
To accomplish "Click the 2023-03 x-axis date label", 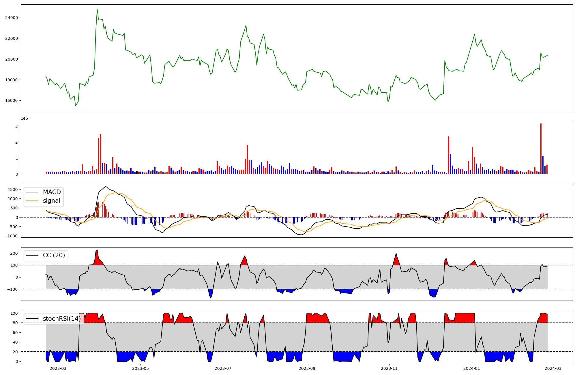I will click(58, 368).
